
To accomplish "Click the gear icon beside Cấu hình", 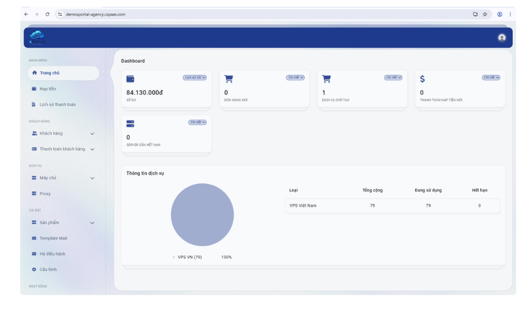I will 34,270.
